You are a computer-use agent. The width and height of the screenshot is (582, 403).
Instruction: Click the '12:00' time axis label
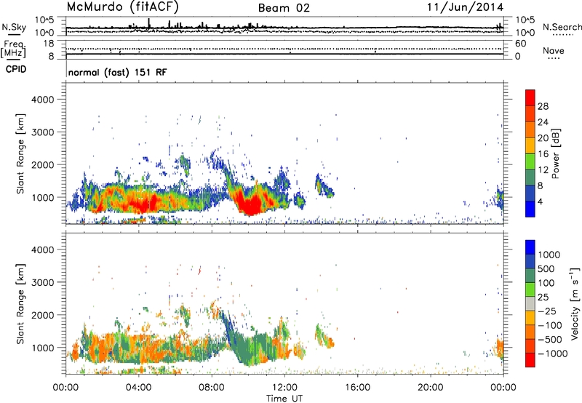[x=284, y=388]
